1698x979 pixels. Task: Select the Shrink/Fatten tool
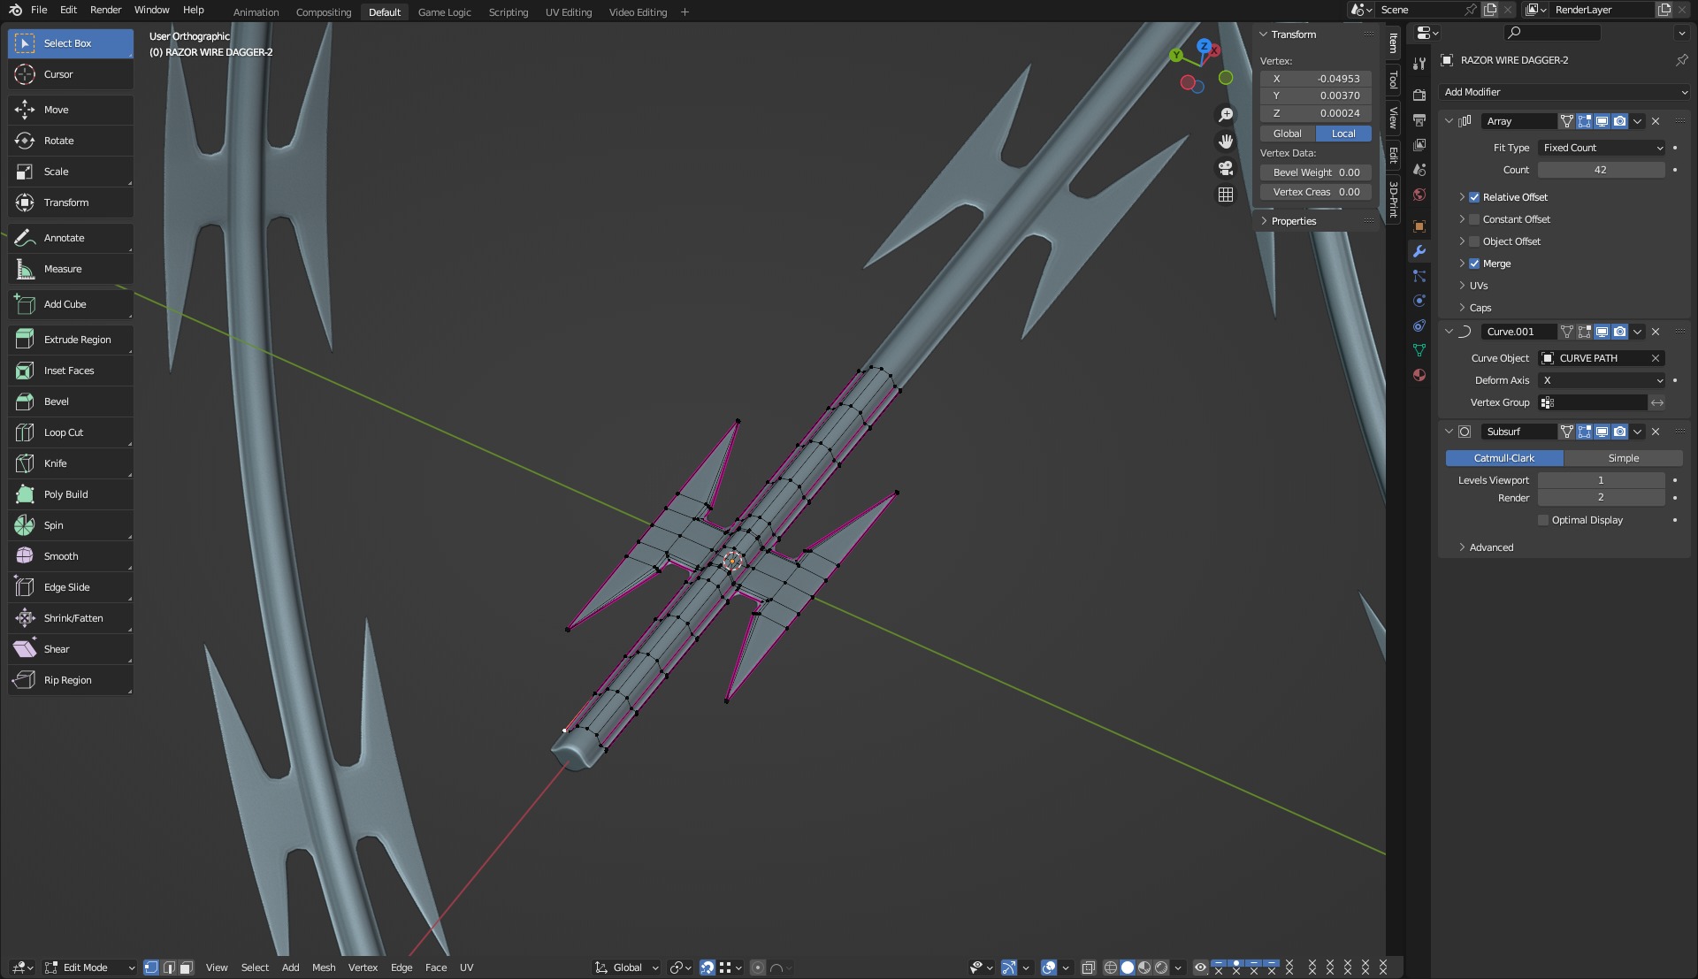71,618
